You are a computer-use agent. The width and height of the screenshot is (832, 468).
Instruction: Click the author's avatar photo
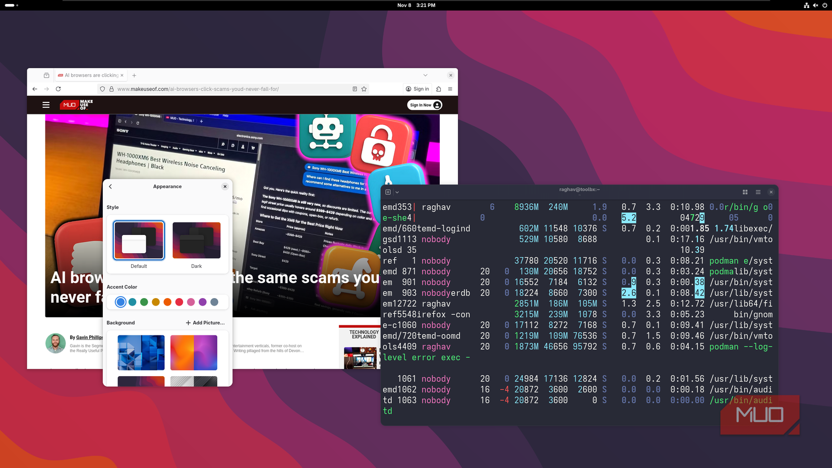click(55, 343)
